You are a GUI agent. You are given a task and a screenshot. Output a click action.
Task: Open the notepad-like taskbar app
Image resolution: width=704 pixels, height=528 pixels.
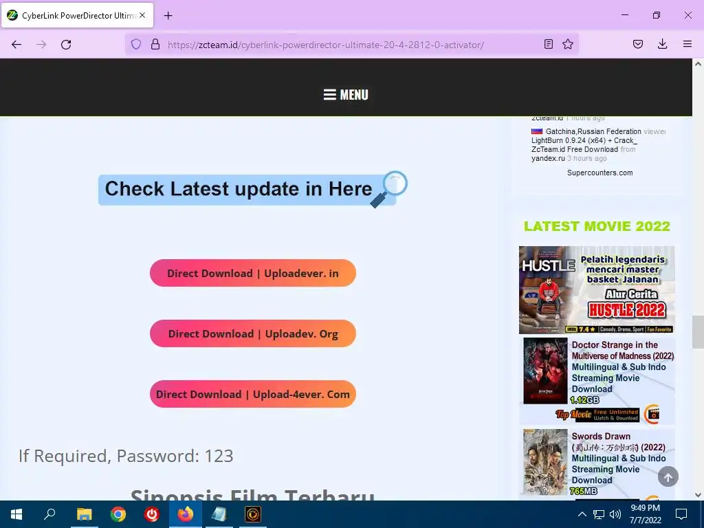219,514
